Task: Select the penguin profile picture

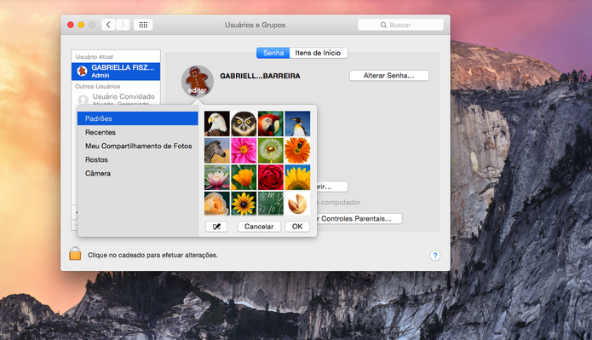Action: [297, 124]
